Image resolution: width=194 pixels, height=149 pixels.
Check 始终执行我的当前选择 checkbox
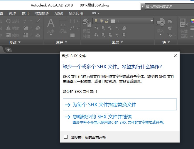point(66,137)
